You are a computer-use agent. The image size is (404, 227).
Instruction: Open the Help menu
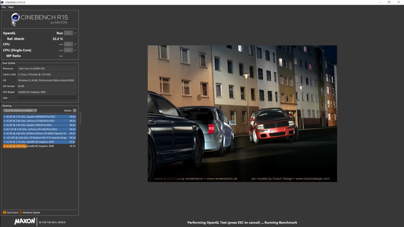11,7
